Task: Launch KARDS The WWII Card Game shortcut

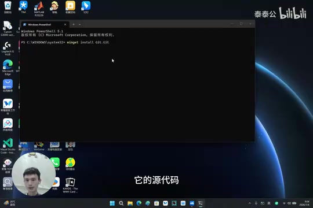Action: pos(70,185)
